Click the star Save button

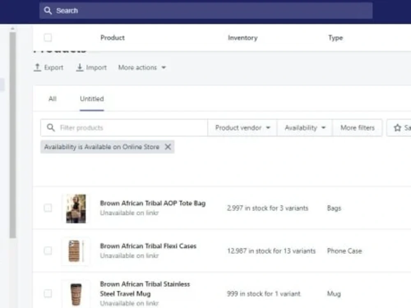[x=399, y=128]
